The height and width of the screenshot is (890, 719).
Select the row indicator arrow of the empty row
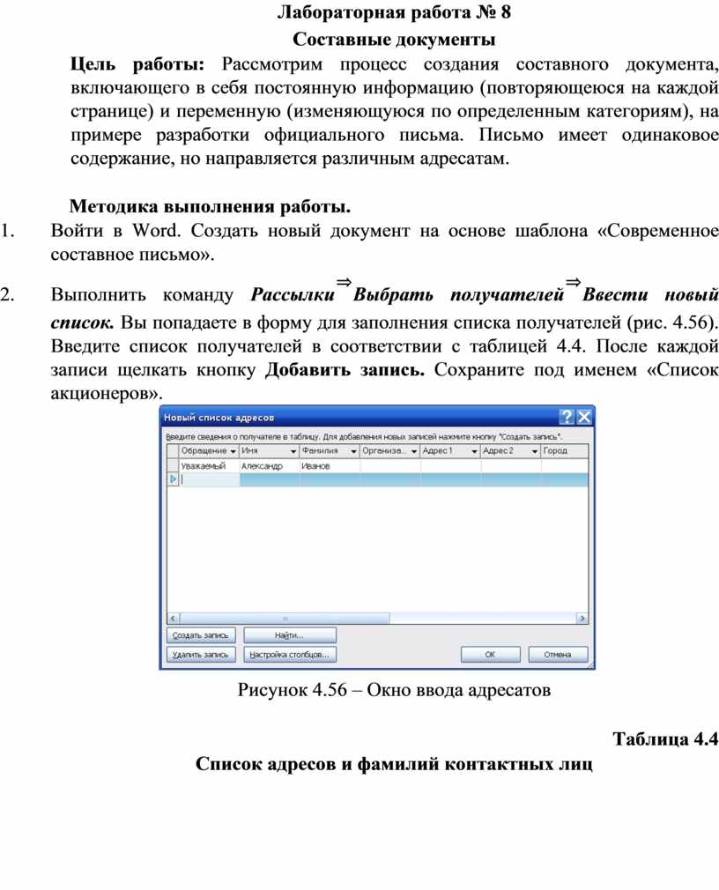coord(173,479)
